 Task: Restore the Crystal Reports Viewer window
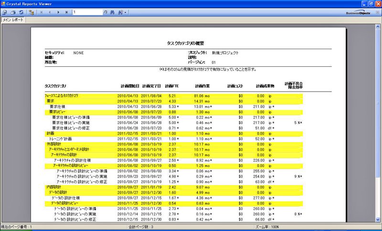[x=371, y=4]
